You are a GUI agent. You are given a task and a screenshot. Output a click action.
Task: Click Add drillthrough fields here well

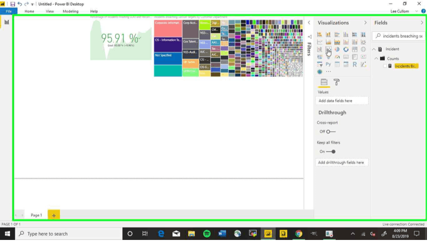point(342,163)
